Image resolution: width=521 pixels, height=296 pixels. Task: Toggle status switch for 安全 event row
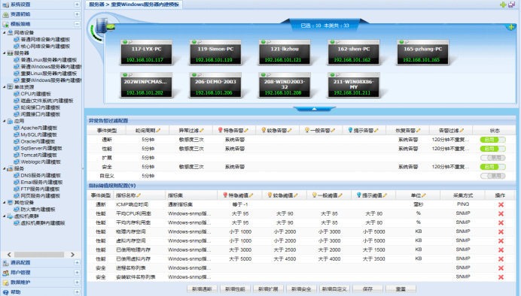492,167
